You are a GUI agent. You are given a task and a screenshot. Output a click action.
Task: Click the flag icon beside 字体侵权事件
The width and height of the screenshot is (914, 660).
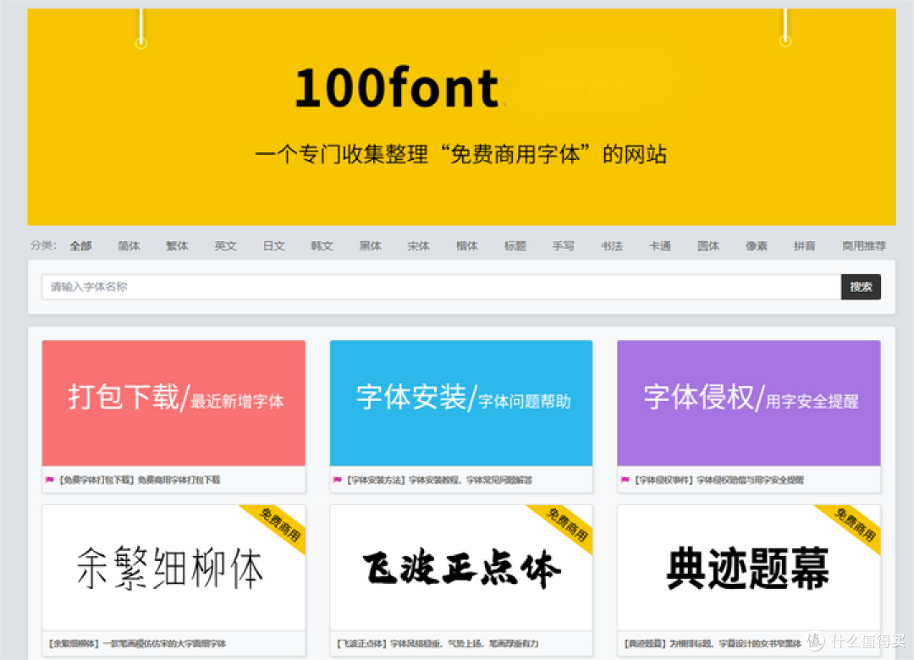(x=625, y=480)
